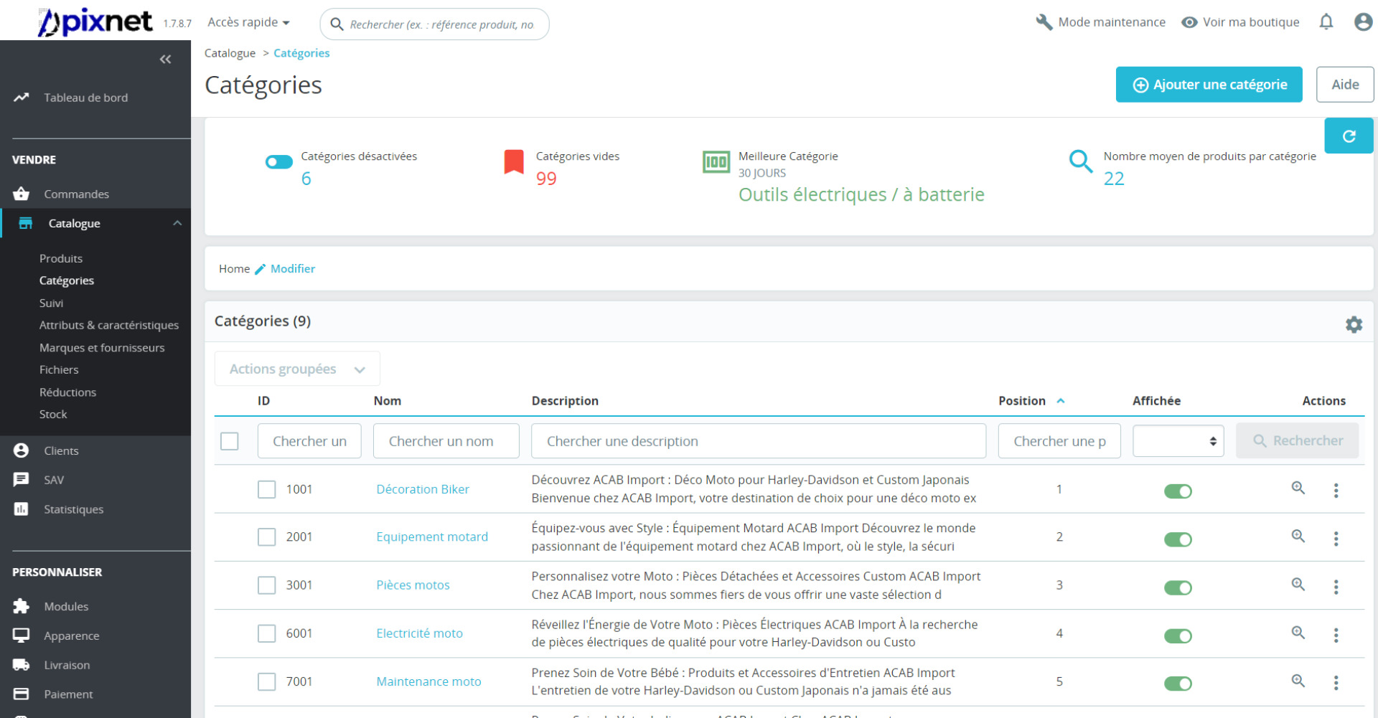1378x718 pixels.
Task: Go to Produits submenu item
Action: click(x=61, y=258)
